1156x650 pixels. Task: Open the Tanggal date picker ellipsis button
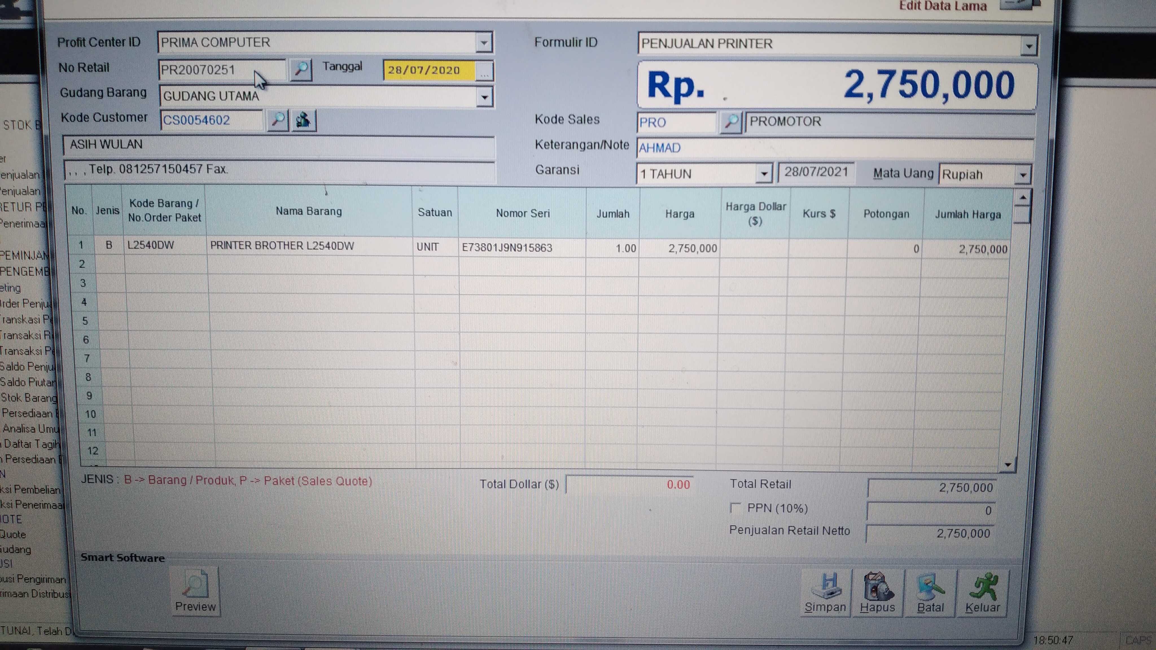pyautogui.click(x=484, y=71)
